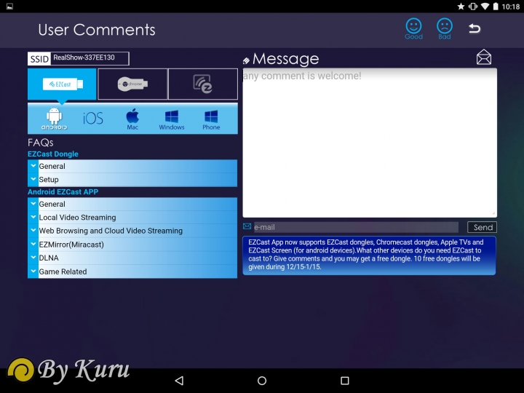Tap the Android home navigation button
Viewport: 524px width, 393px height.
point(262,381)
